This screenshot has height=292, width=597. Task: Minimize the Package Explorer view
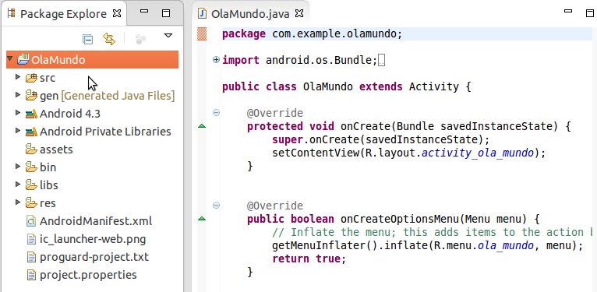144,12
